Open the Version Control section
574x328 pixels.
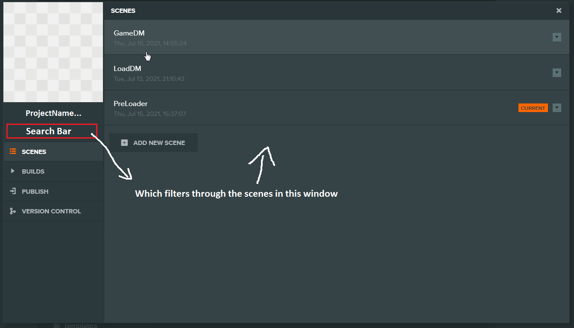[51, 211]
